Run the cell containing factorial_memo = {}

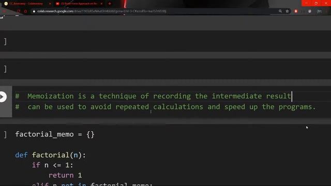pos(5,134)
